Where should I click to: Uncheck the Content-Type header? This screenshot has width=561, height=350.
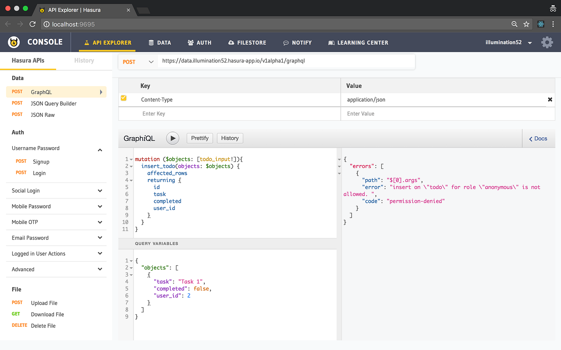pyautogui.click(x=123, y=97)
